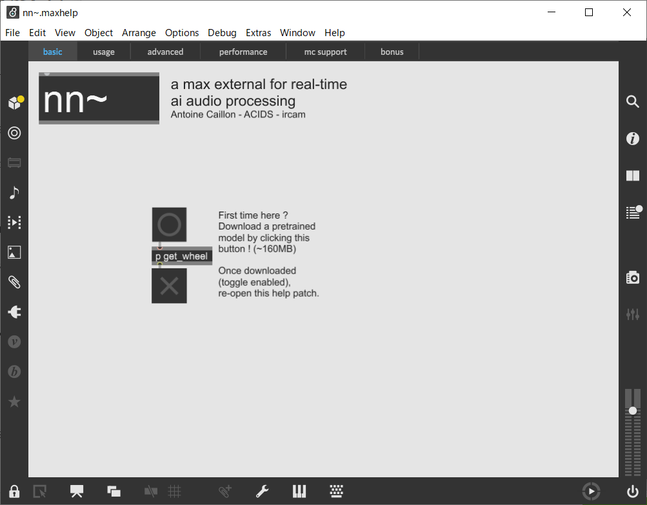Open the wrench debugging tools icon
This screenshot has width=647, height=505.
262,491
